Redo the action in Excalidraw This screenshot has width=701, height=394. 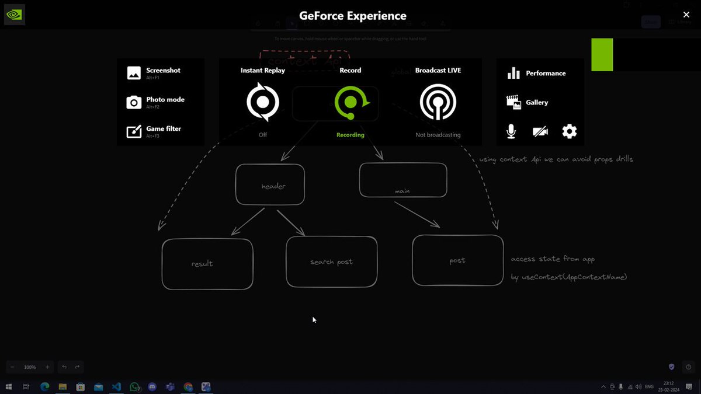pos(77,367)
